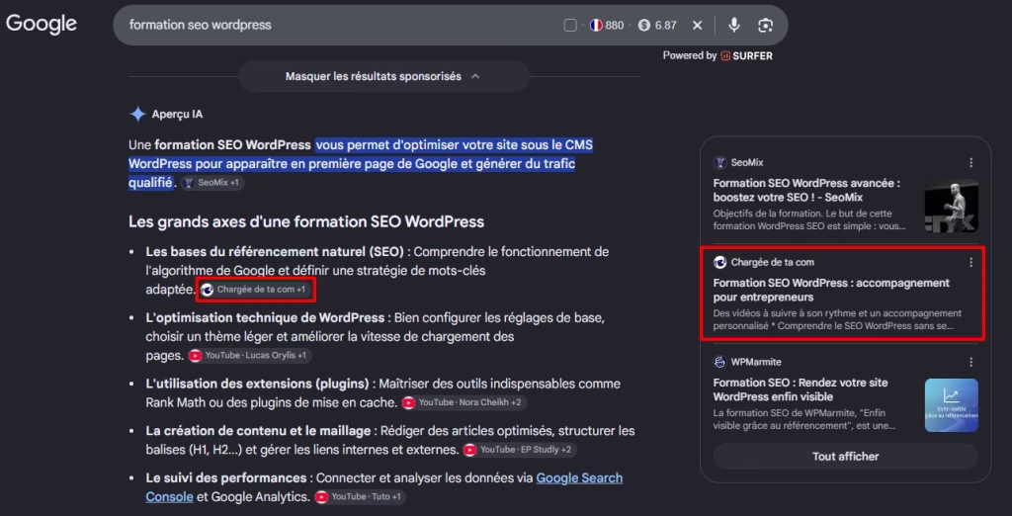Open Formation SEO WordPress avancée SeoMix title
Viewport: 1012px width, 516px height.
pyautogui.click(x=806, y=190)
